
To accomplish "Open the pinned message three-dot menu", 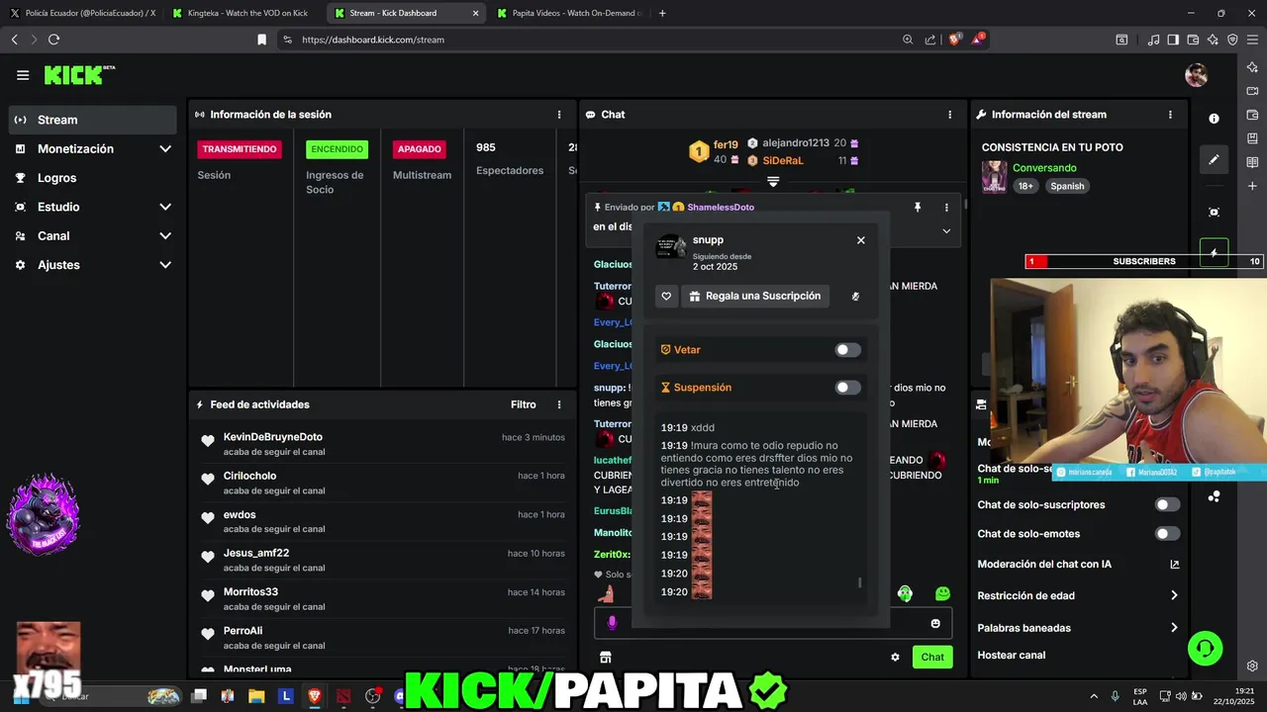I will pyautogui.click(x=947, y=208).
